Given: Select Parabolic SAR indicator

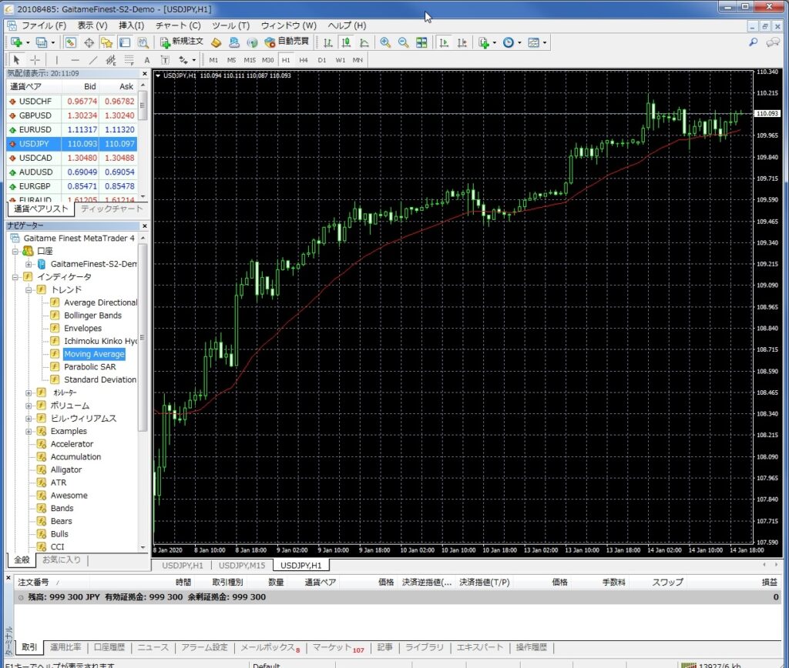Looking at the screenshot, I should click(89, 366).
